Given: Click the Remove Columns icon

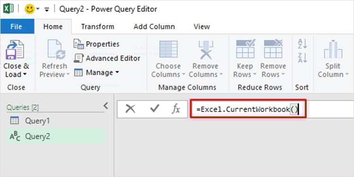Looking at the screenshot, I should tap(206, 50).
